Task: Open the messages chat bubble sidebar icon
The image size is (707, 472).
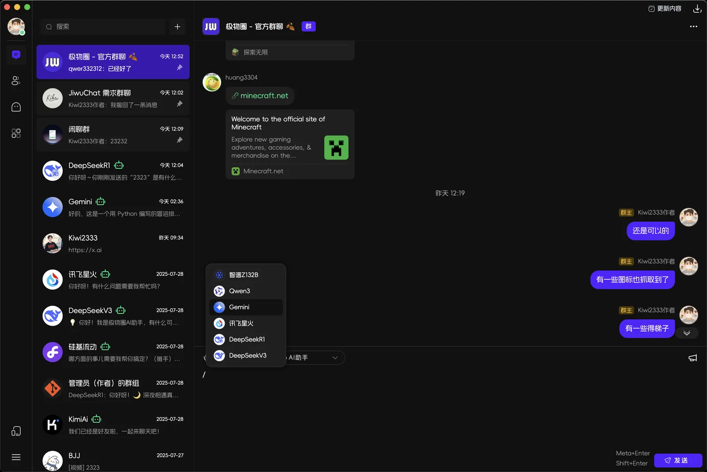Action: click(16, 55)
